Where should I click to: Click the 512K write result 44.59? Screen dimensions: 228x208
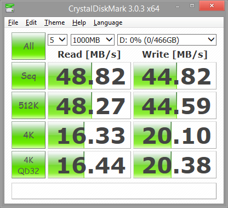point(175,105)
